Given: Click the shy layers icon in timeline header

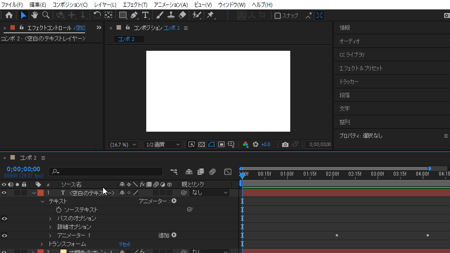Looking at the screenshot, I should (x=189, y=172).
